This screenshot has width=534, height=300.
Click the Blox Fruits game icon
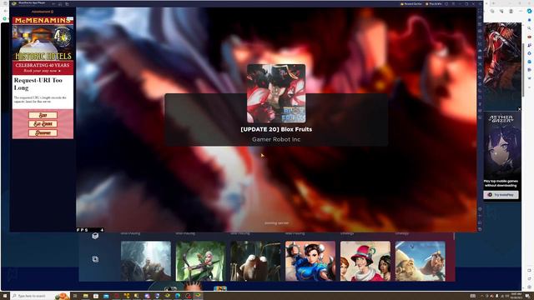pos(276,93)
